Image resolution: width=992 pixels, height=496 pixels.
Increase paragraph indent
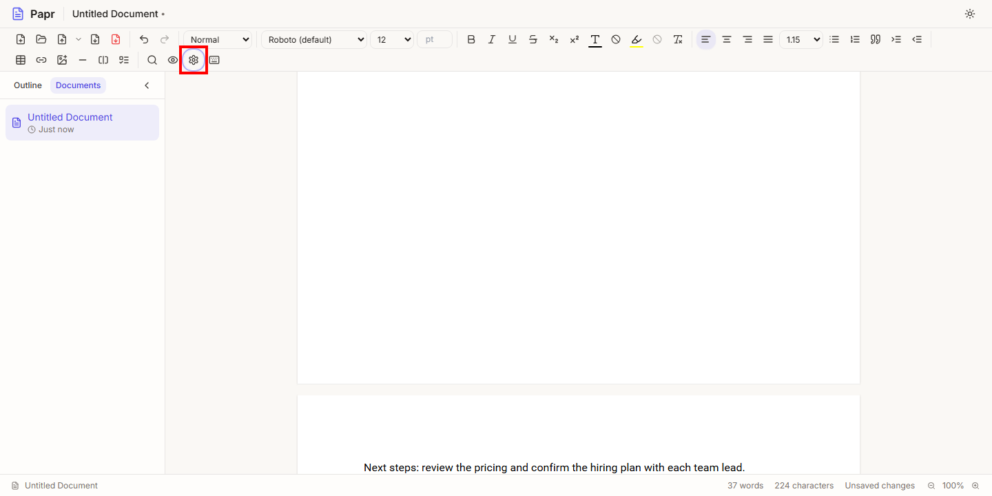pyautogui.click(x=896, y=39)
